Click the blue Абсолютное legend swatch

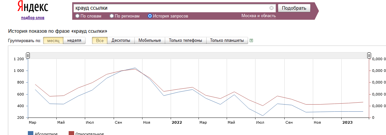31,133
